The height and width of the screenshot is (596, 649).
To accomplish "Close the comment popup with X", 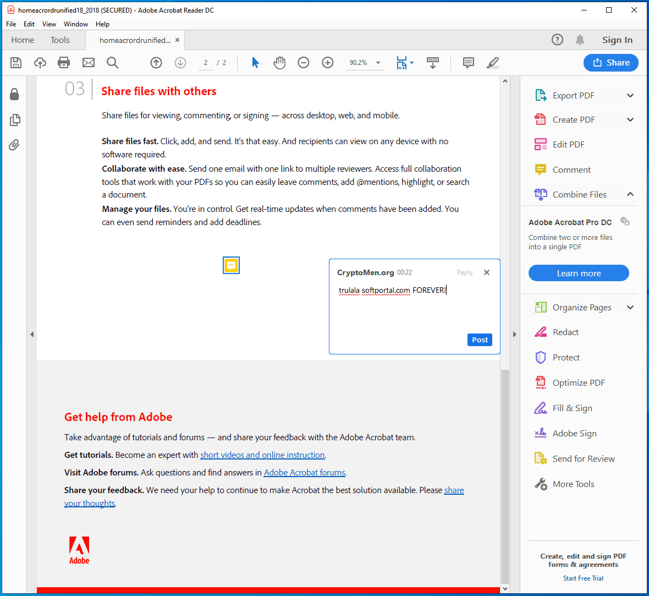I will click(487, 272).
